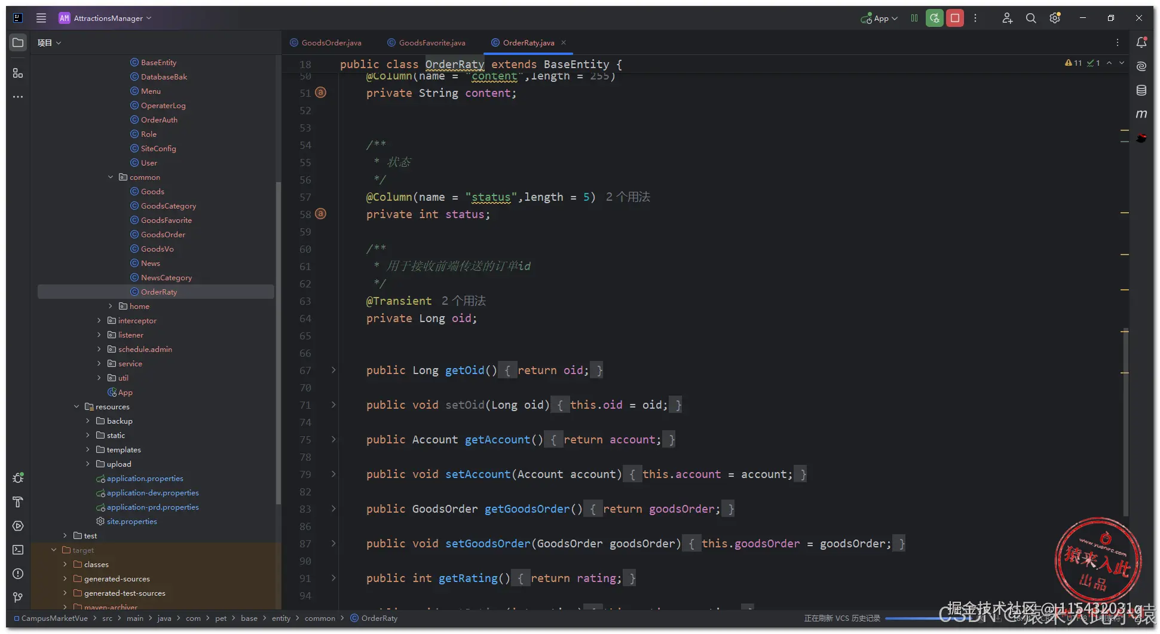
Task: Click '2 个用法' hint beside status column
Action: tap(628, 197)
